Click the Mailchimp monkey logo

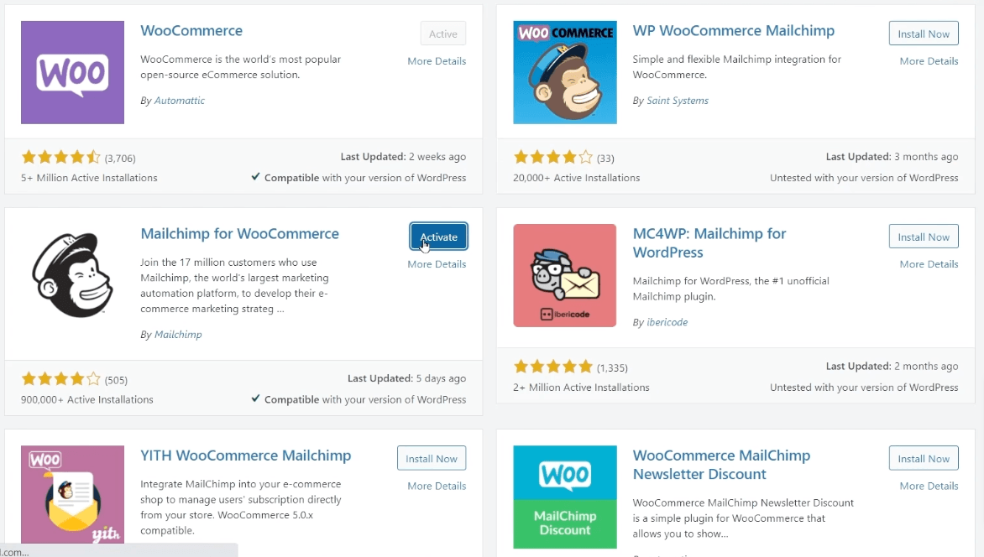click(72, 275)
